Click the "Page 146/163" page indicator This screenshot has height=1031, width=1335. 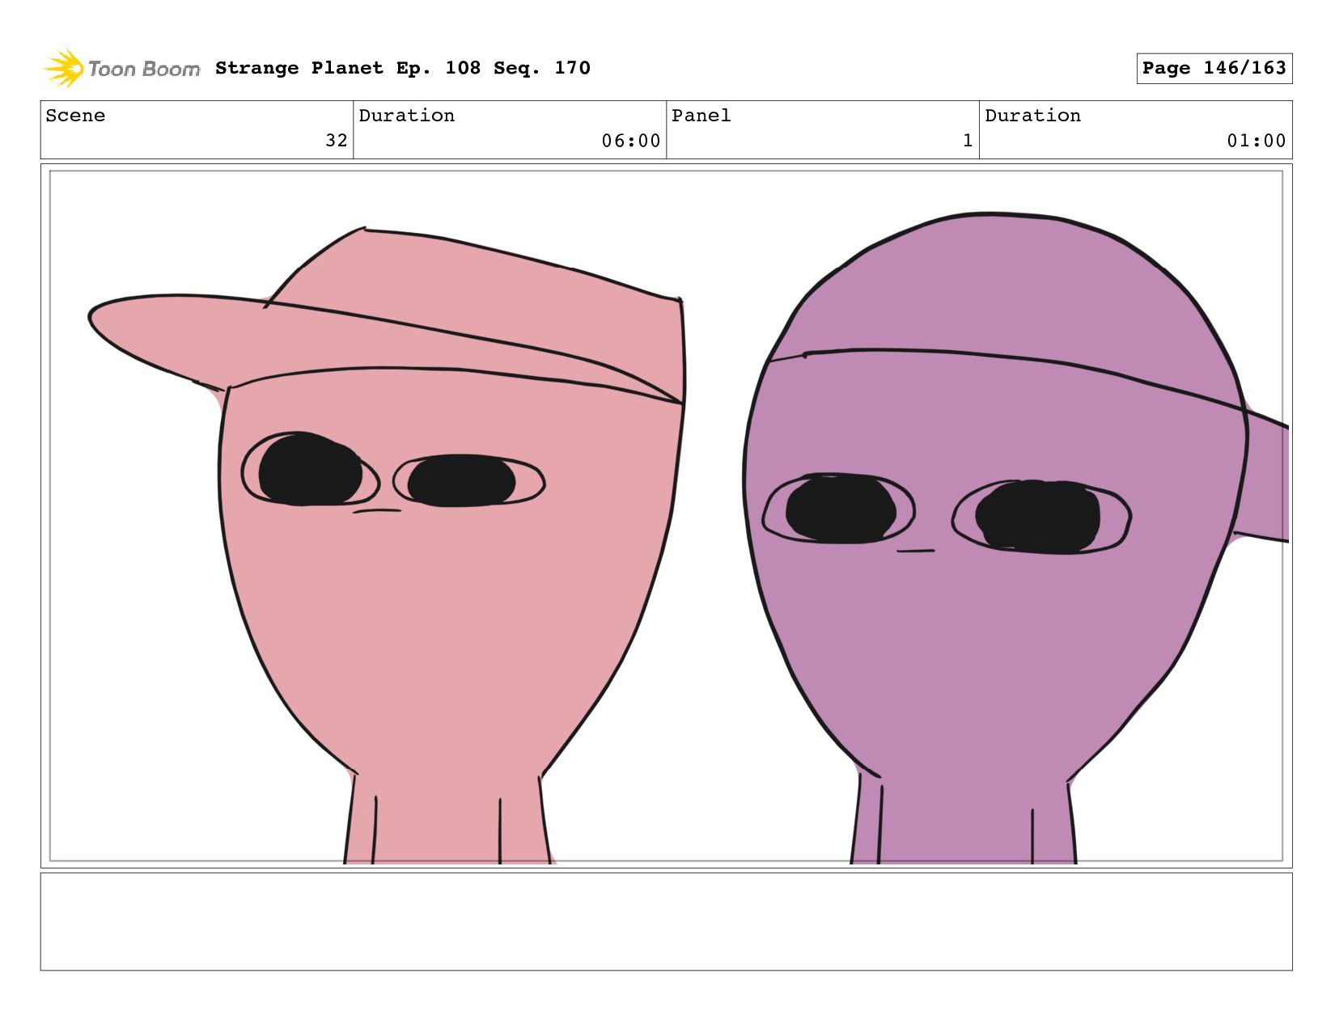coord(1214,68)
